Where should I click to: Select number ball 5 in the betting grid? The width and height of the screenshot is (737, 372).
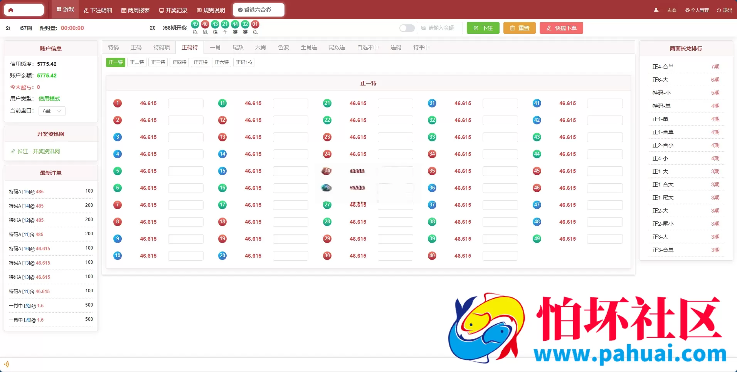click(x=118, y=171)
